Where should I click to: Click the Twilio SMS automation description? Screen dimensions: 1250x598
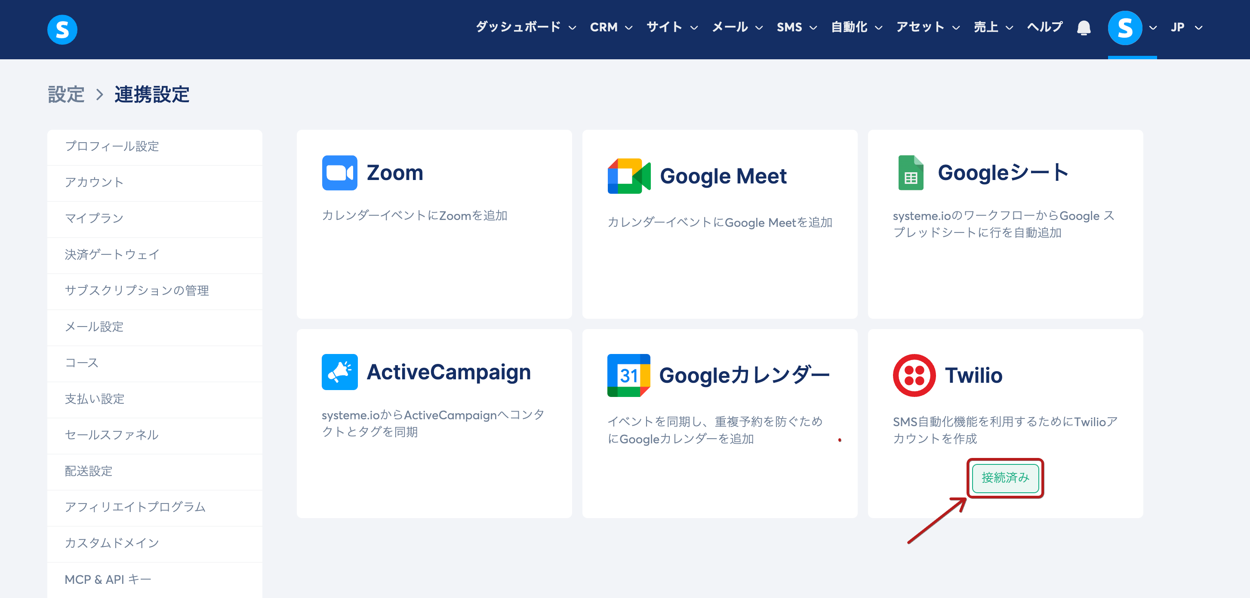coord(1005,430)
